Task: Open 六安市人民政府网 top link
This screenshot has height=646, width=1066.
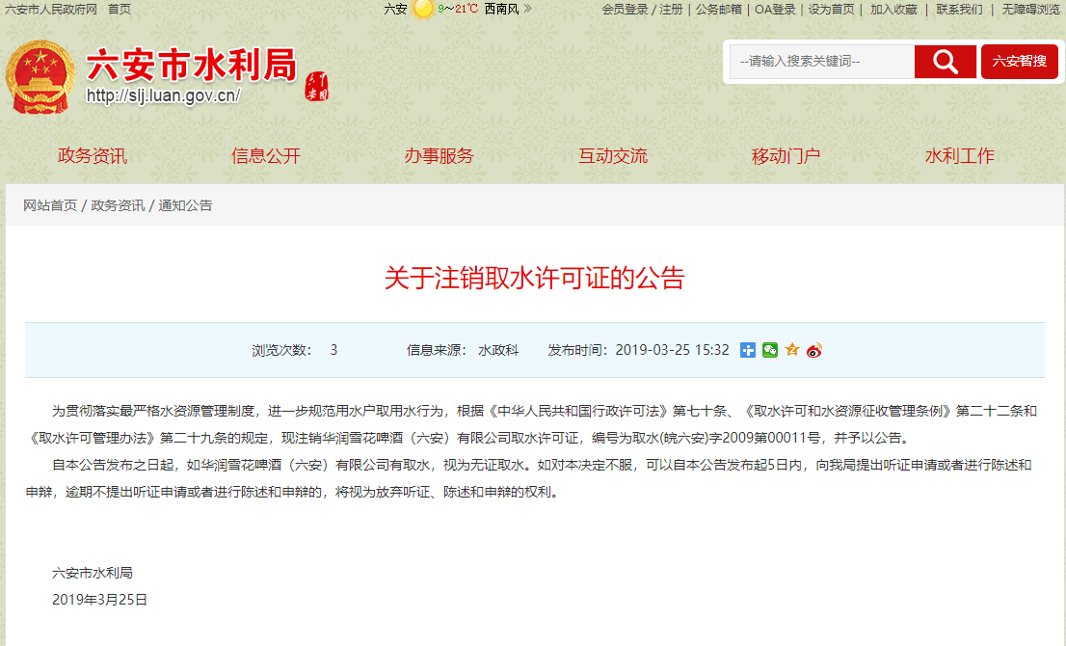Action: (x=51, y=9)
